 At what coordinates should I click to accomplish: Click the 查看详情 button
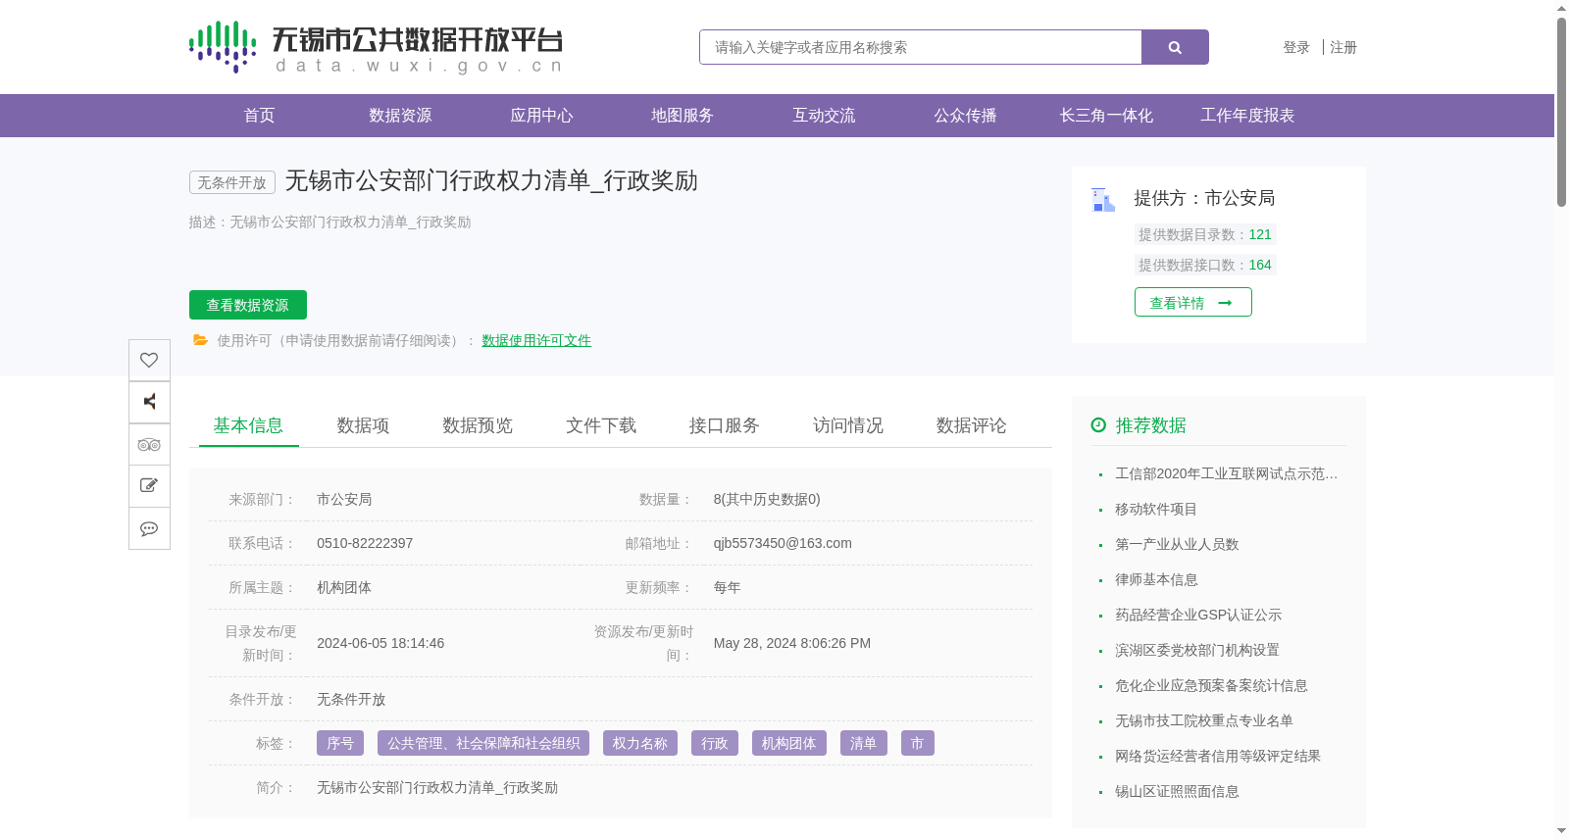(1193, 302)
